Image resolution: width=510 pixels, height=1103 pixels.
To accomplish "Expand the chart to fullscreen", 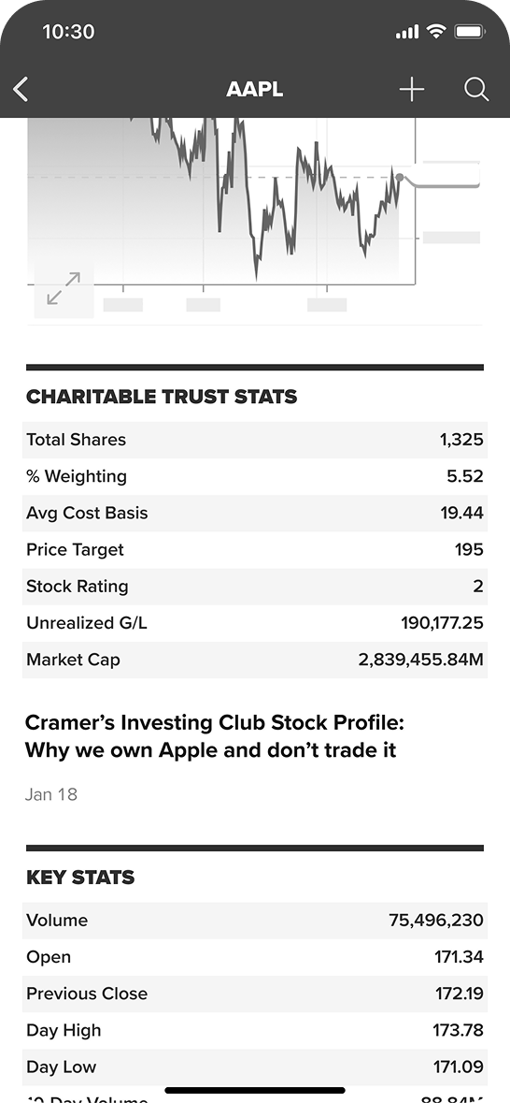I will (64, 288).
